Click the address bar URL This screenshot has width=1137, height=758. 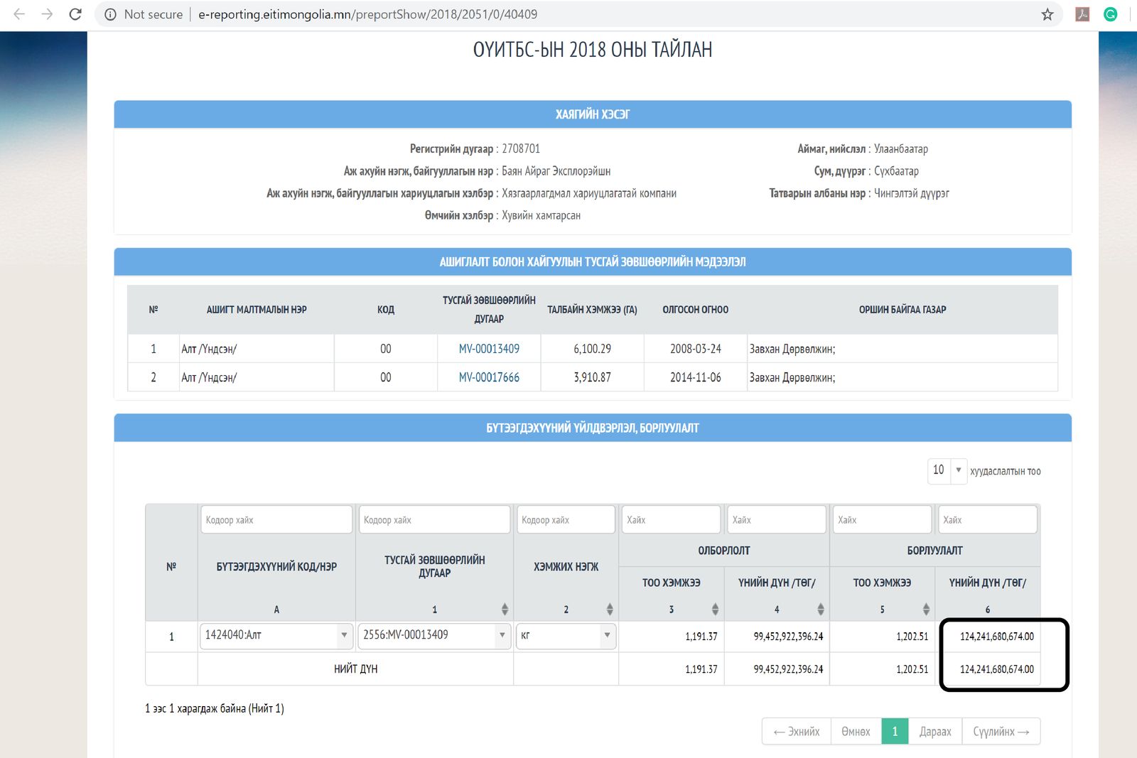point(367,14)
